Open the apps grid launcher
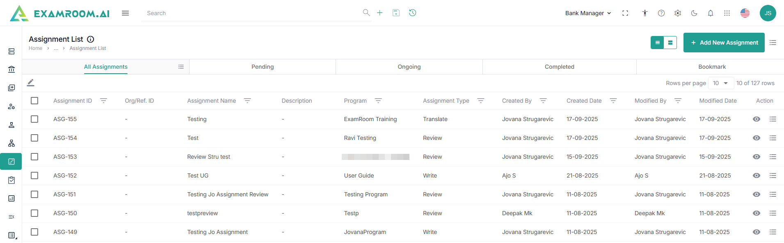The height and width of the screenshot is (243, 784). tap(727, 13)
